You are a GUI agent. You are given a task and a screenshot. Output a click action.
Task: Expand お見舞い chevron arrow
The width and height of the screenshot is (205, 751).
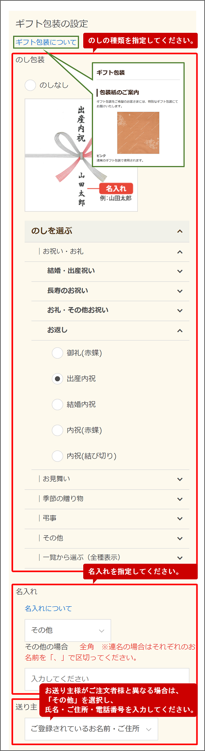(x=180, y=479)
